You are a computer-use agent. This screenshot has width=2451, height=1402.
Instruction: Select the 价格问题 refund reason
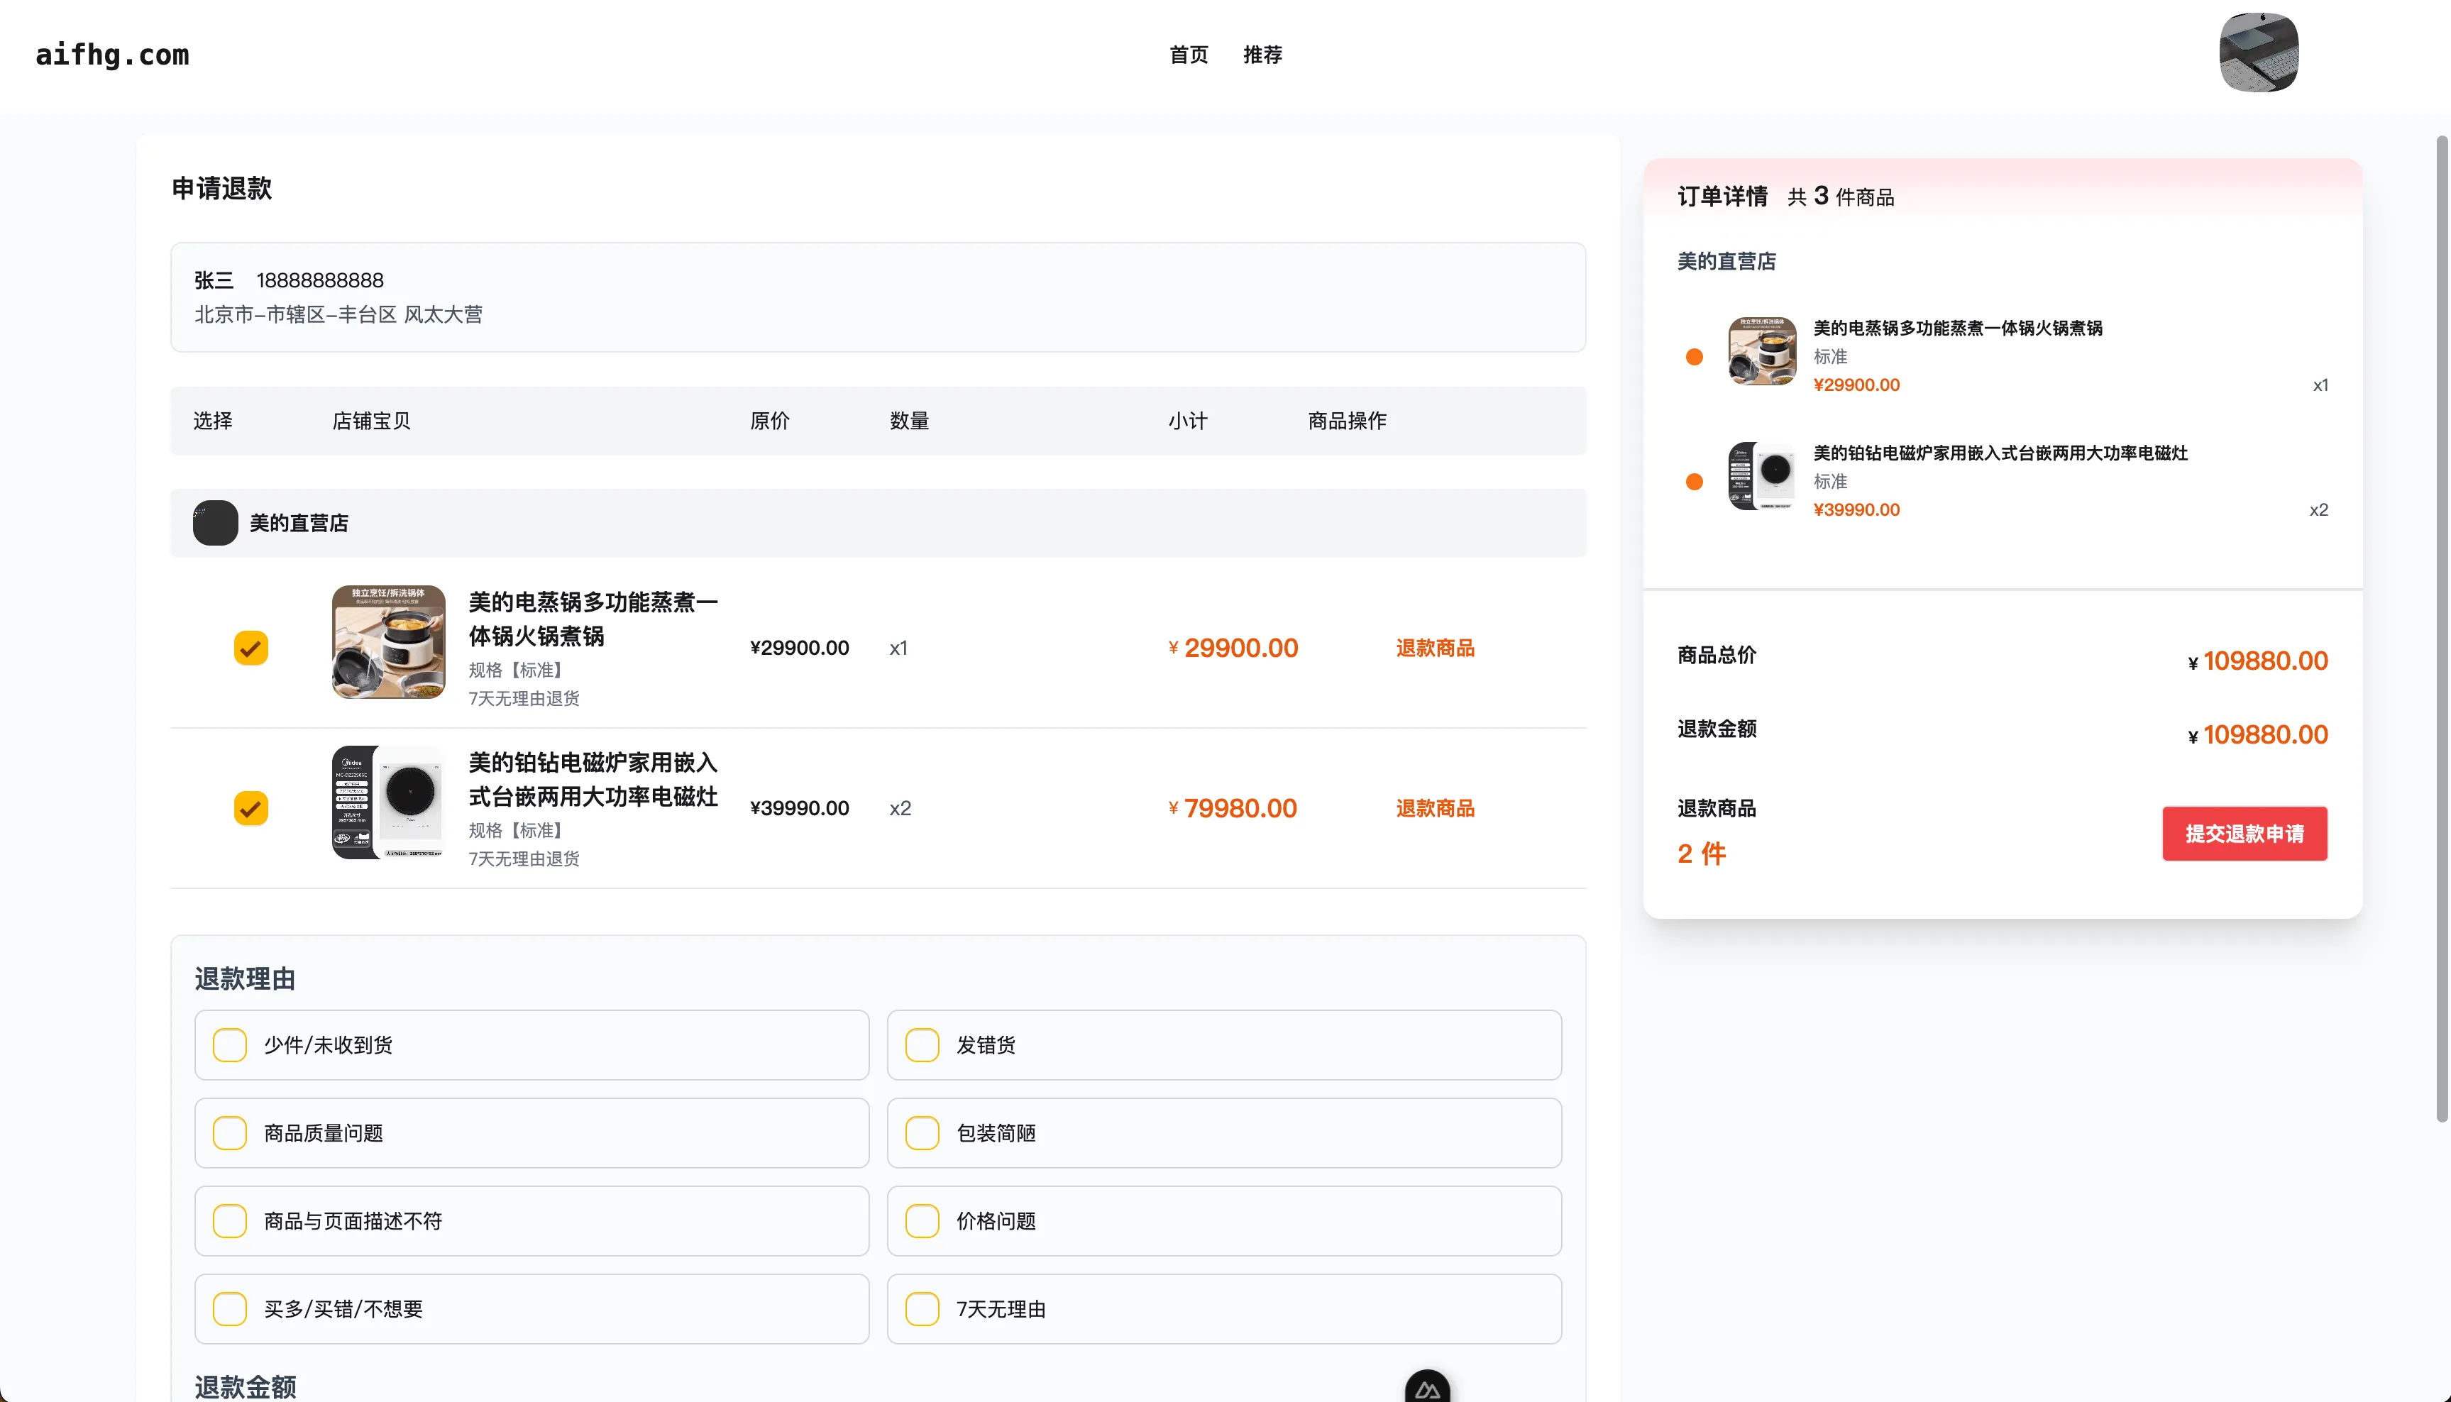click(x=922, y=1221)
